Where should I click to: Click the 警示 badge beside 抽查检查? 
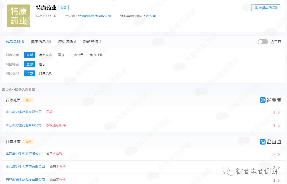click(28, 142)
